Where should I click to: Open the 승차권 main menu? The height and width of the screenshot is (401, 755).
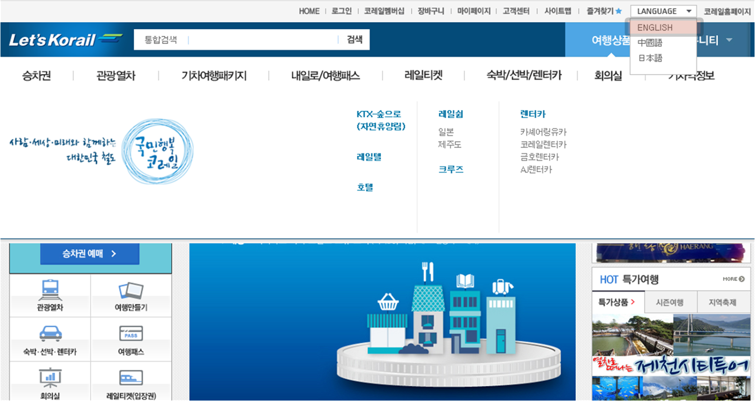[x=36, y=75]
